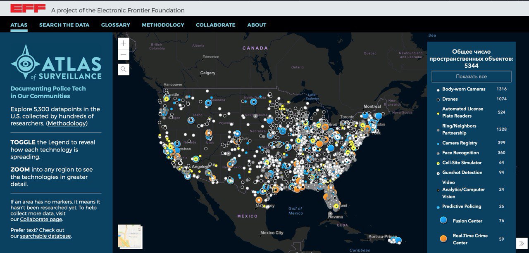529x253 pixels.
Task: Click the Mexico City label on map
Action: coord(272,233)
